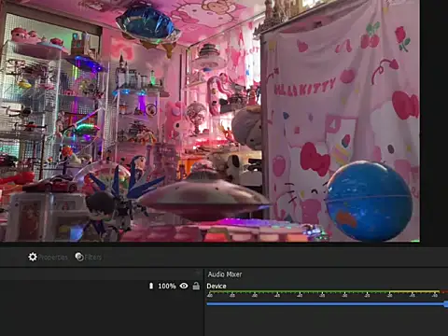Toggle the source lock padlock icon
Image resolution: width=448 pixels, height=336 pixels.
[x=196, y=286]
